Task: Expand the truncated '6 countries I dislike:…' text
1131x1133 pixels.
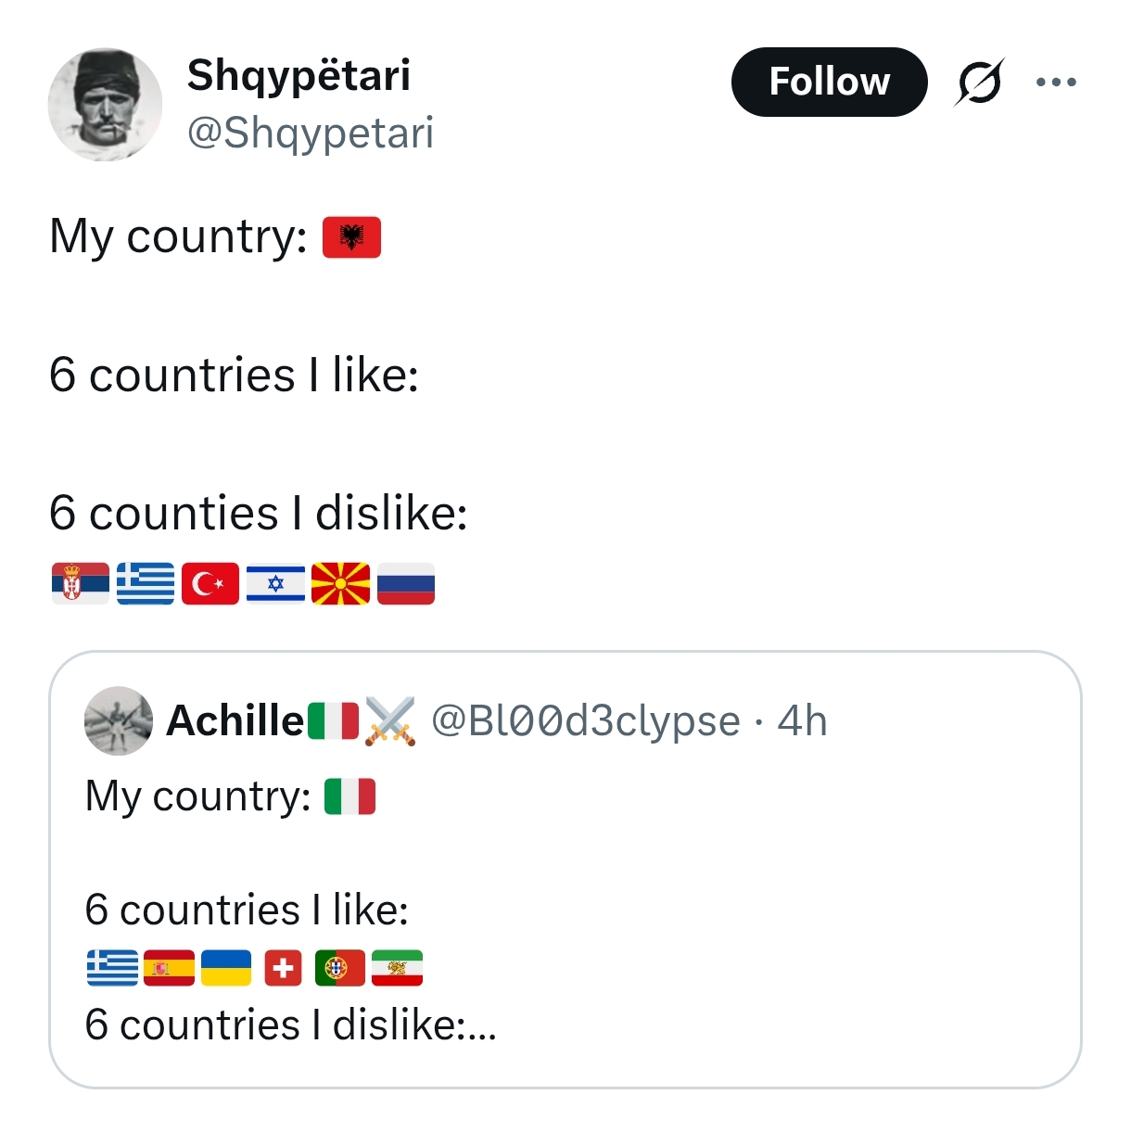Action: pyautogui.click(x=290, y=1025)
